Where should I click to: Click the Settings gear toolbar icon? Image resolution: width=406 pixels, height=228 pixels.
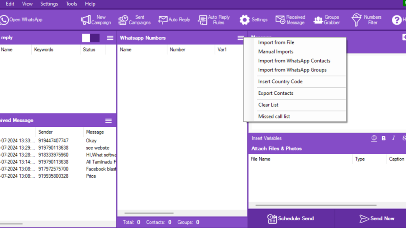point(244,20)
